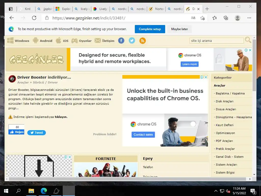Open the Oyunlar games menu

(x=81, y=41)
